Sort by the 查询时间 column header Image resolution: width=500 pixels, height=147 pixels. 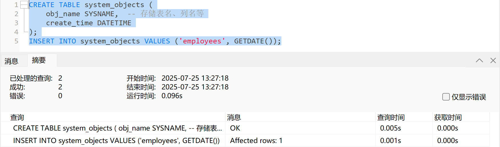[391, 117]
